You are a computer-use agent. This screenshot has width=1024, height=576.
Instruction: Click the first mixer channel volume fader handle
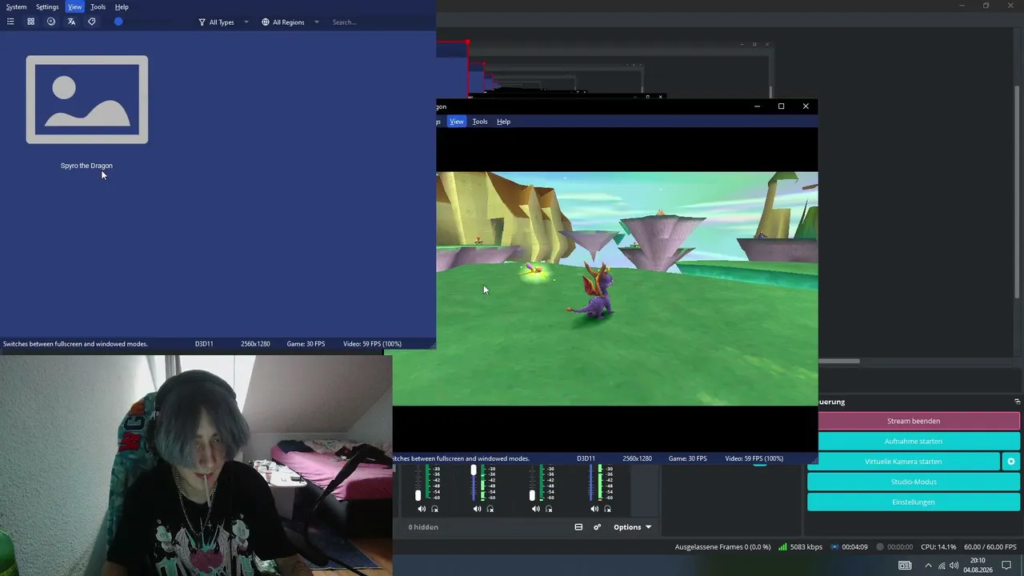tap(418, 496)
